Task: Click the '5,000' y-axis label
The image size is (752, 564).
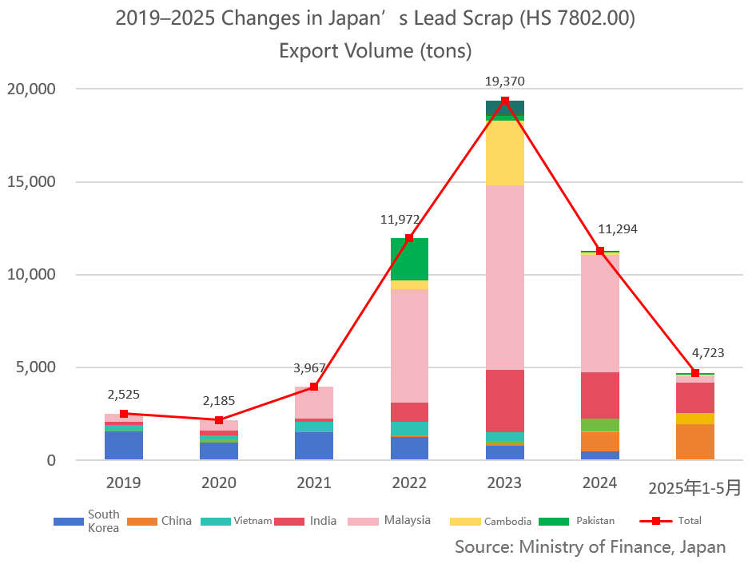Action: 36,367
